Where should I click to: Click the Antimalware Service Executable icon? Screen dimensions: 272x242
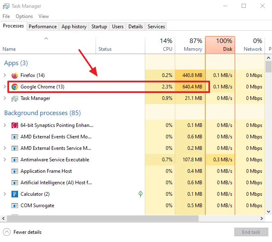15,160
